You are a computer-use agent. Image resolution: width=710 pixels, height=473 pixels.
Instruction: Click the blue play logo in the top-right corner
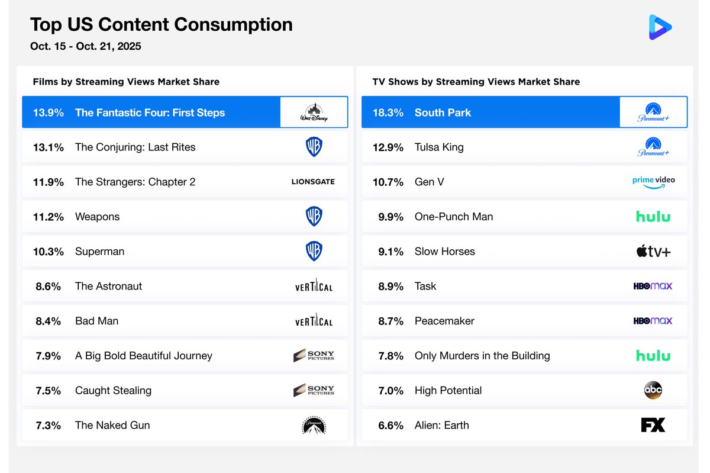[x=660, y=27]
